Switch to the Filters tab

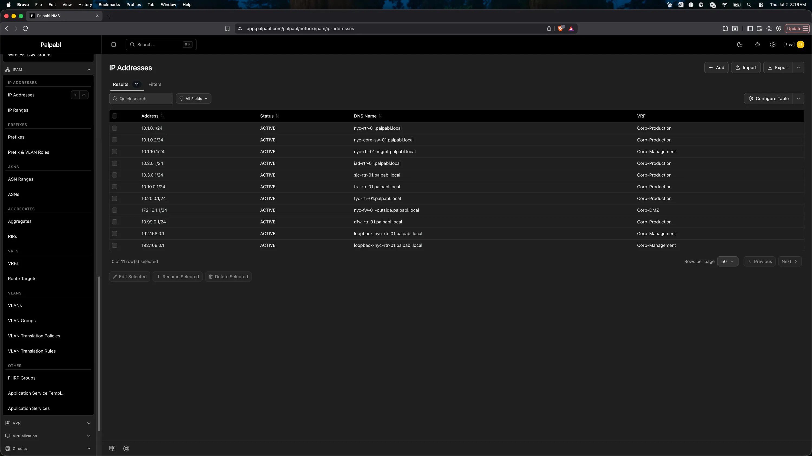click(155, 84)
